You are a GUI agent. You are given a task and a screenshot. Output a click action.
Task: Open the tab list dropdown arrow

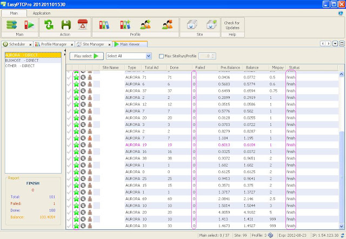tap(335, 43)
